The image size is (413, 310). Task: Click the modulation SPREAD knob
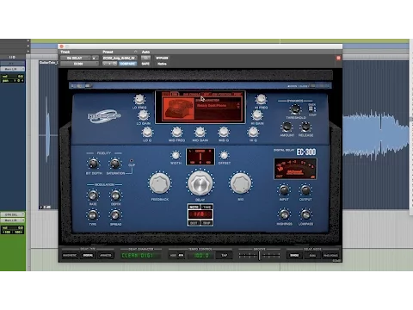coord(115,214)
